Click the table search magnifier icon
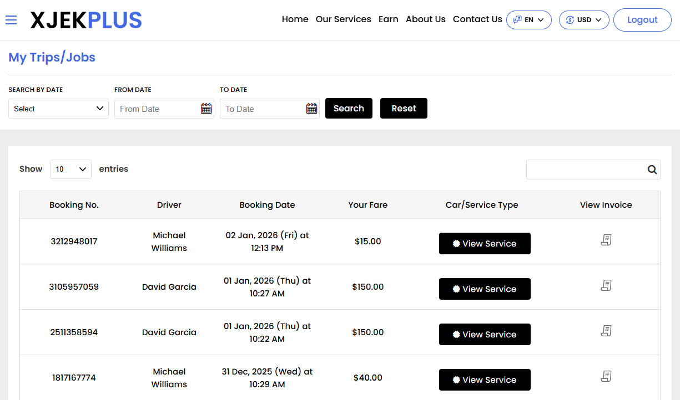The height and width of the screenshot is (400, 680). 652,170
